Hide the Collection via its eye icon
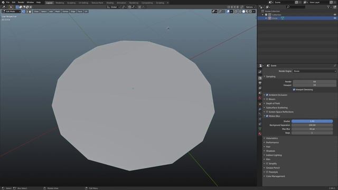Viewport: 338px width, 190px height. point(335,15)
